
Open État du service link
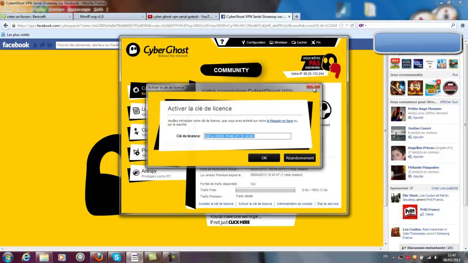[328, 204]
